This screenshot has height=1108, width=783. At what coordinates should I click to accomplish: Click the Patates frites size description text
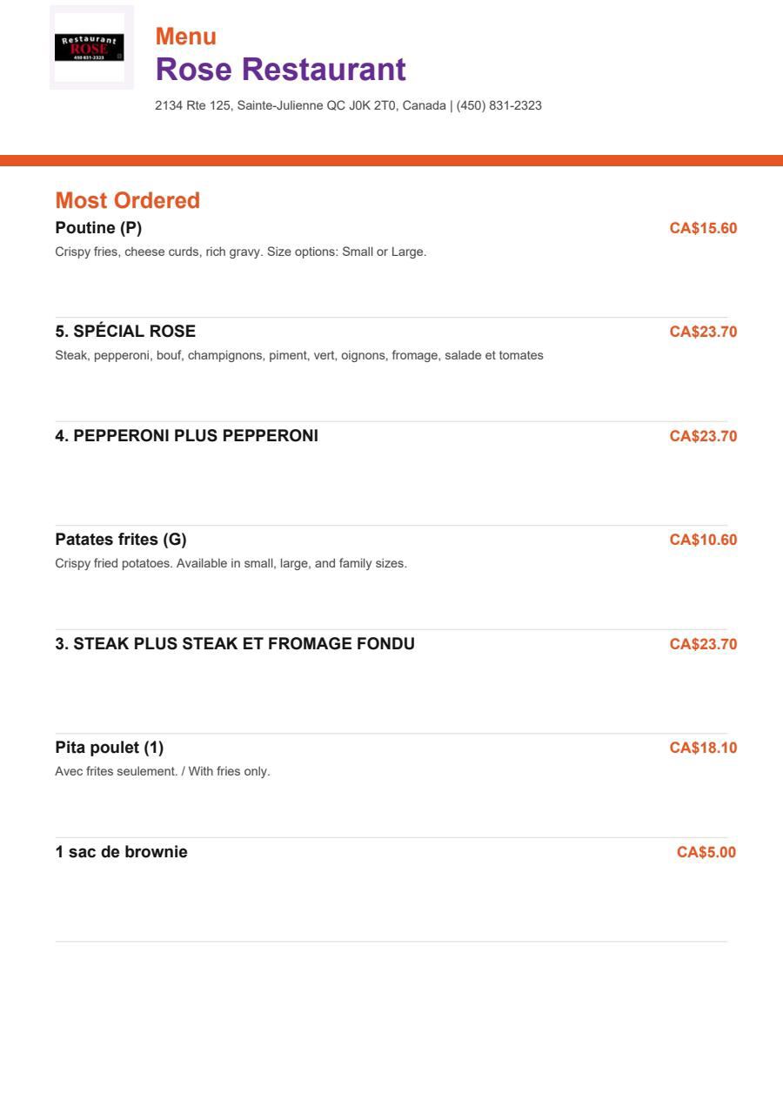click(231, 563)
